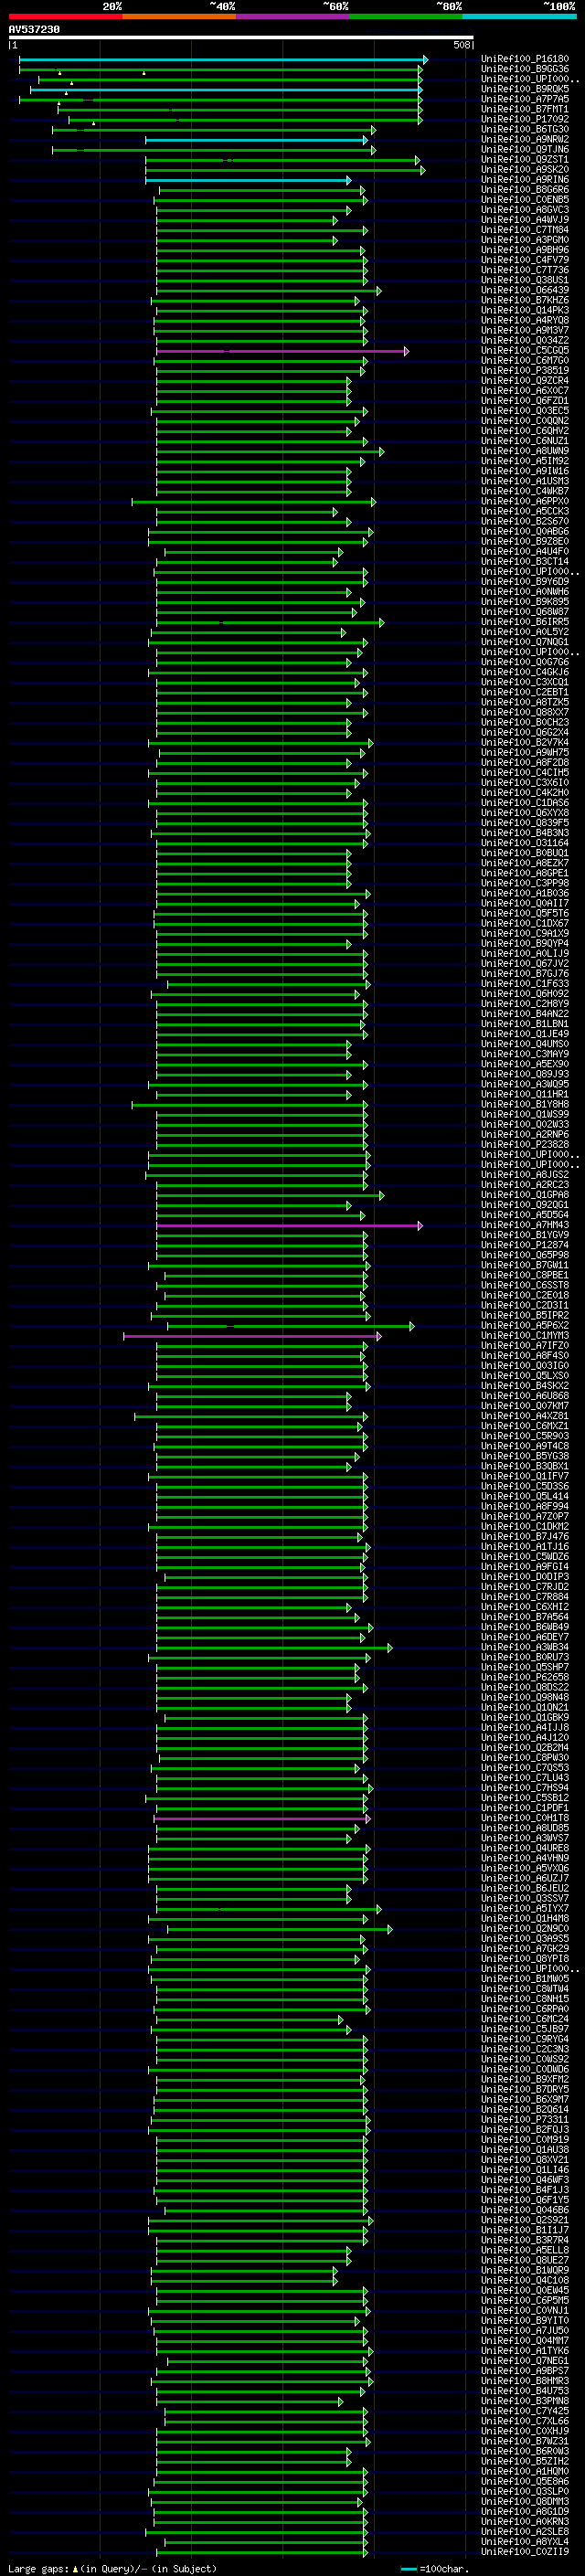The width and height of the screenshot is (585, 2576).
Task: Select hit UniRef100_B3PMN8
Action: coord(524,2401)
